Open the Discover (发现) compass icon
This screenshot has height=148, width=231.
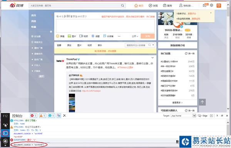[150, 6]
